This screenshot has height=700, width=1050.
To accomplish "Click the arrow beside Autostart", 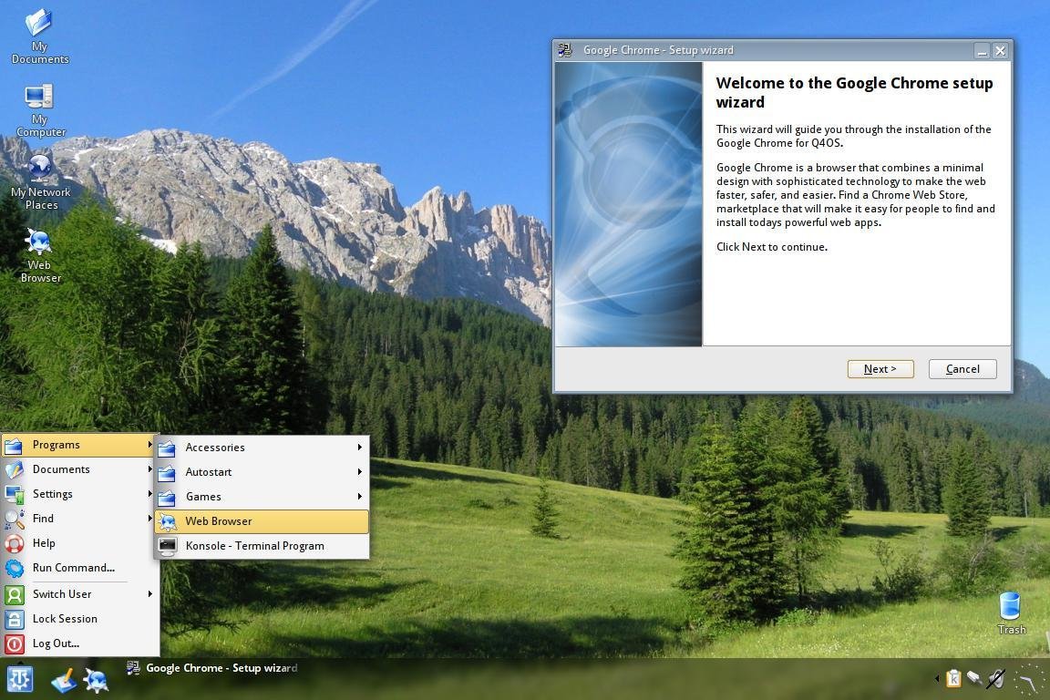I will [x=360, y=472].
